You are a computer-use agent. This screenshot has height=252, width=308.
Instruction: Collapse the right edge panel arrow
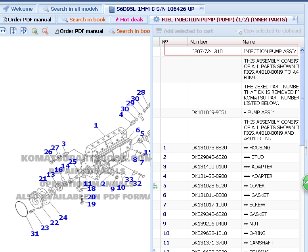click(x=306, y=148)
